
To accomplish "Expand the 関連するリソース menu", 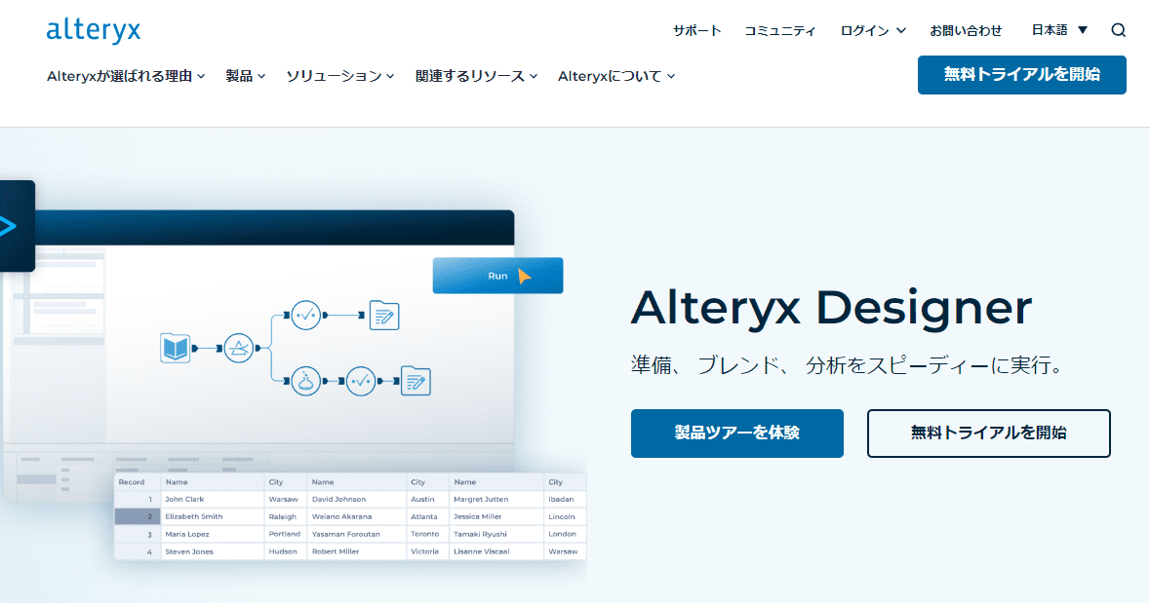I will (x=477, y=76).
